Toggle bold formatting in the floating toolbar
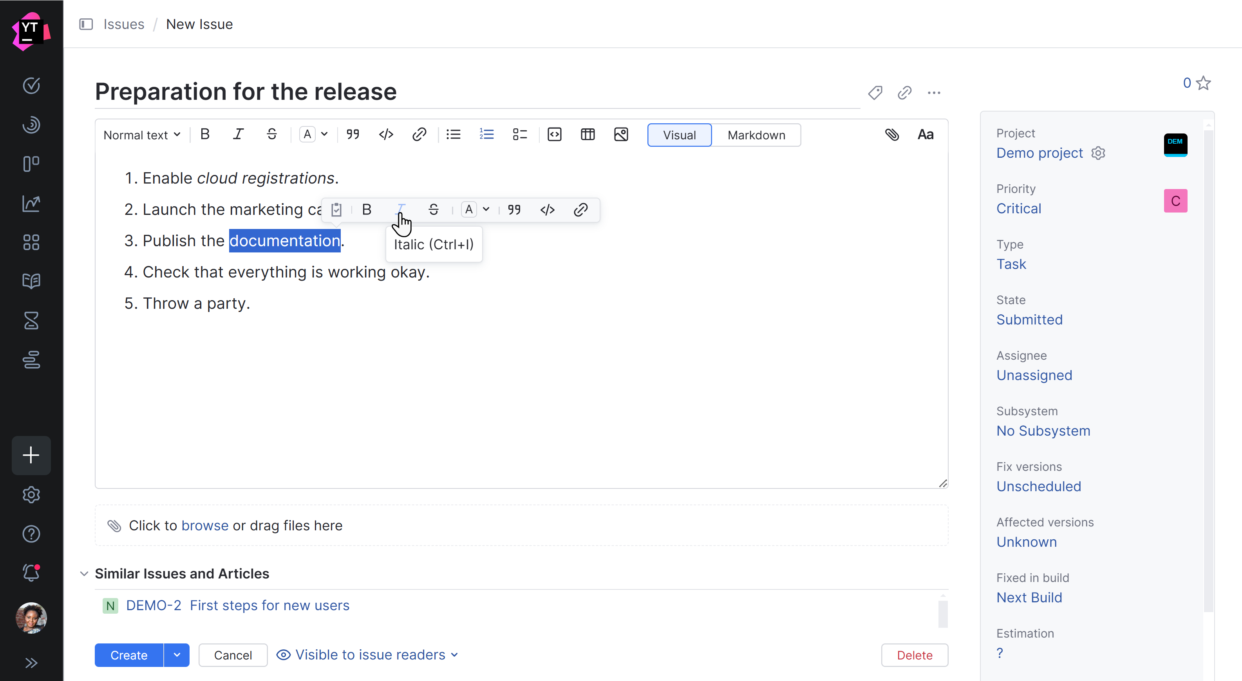Viewport: 1242px width, 681px height. (x=367, y=209)
